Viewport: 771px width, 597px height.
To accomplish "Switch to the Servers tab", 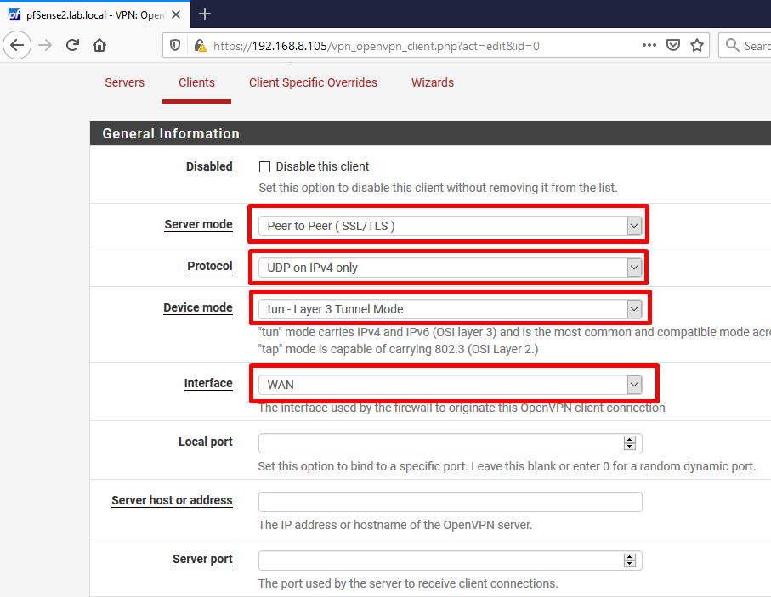I will coord(124,82).
